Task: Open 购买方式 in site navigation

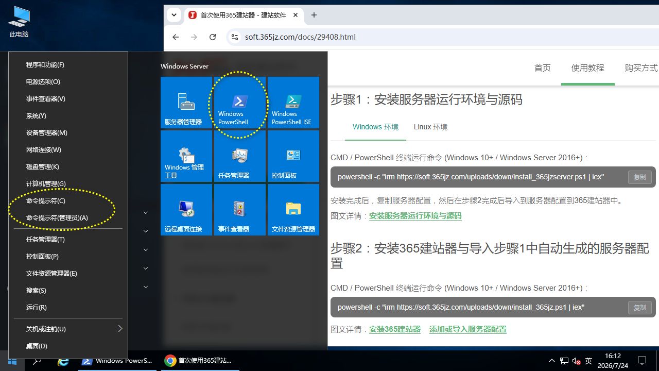Action: [641, 68]
